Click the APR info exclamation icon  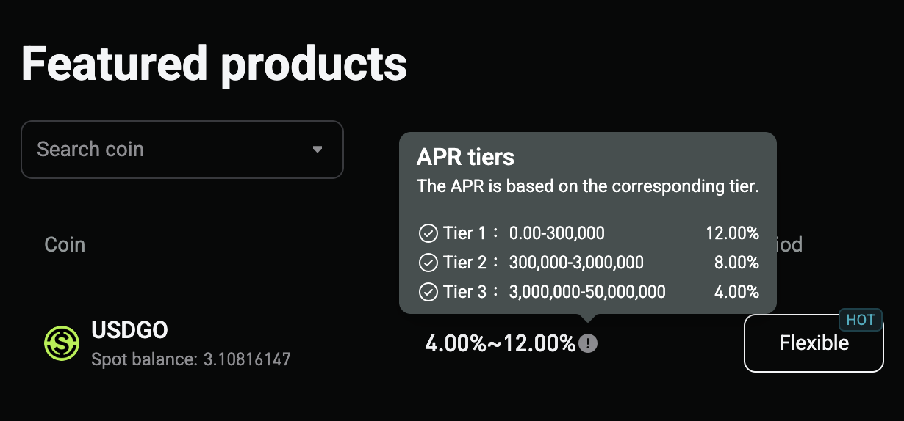tap(588, 343)
